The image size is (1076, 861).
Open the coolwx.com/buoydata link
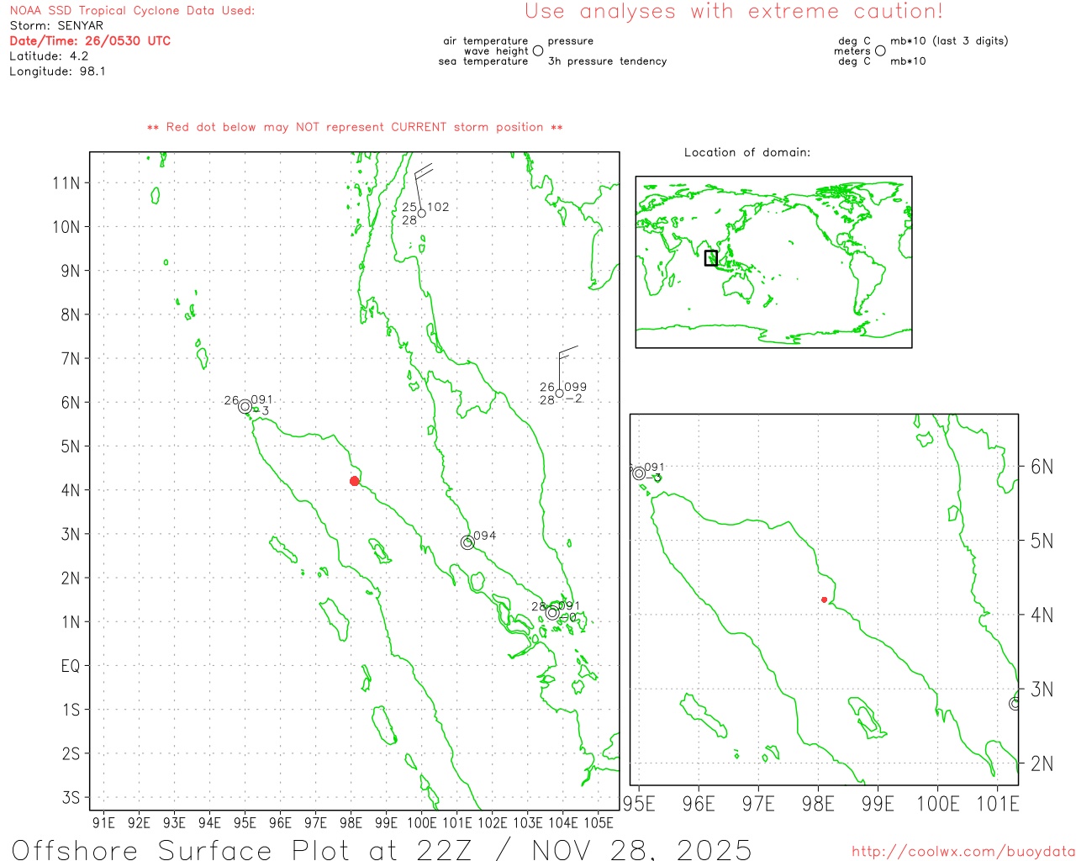(963, 852)
